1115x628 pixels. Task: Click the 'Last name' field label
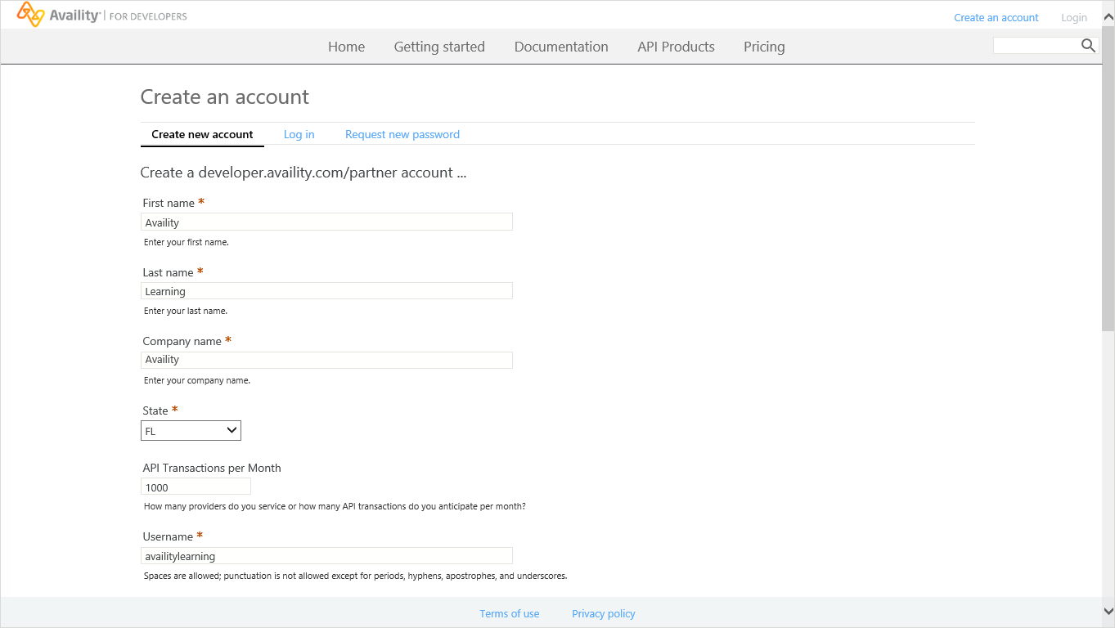tap(168, 272)
